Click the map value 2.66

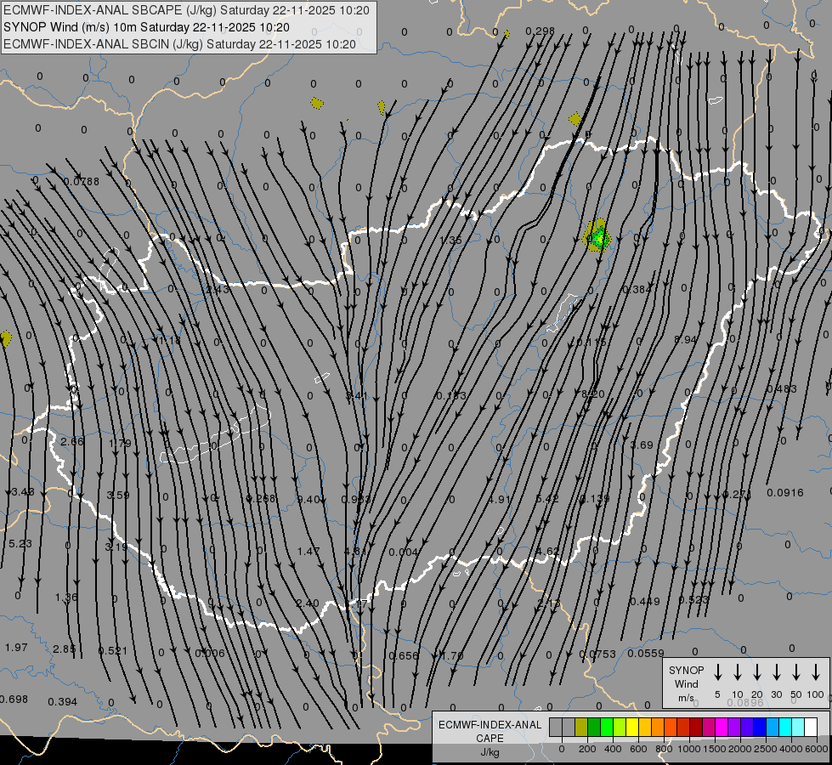tap(72, 442)
